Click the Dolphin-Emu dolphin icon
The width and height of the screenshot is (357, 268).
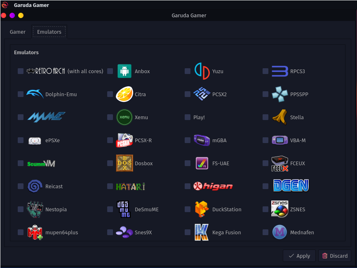(35, 94)
